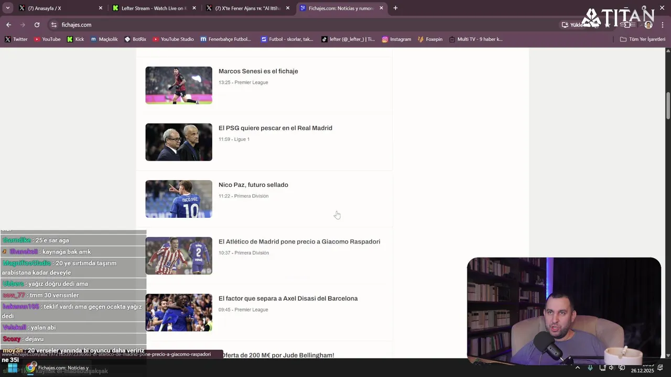
Task: Click the forward navigation arrow
Action: [x=23, y=25]
